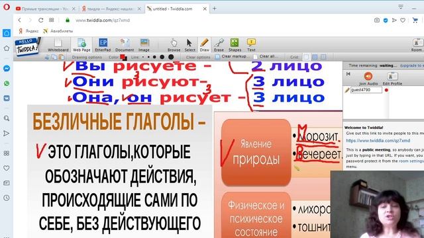Add page to bookmarks heart icon
Viewport: 424px width, 238px height.
[403, 20]
